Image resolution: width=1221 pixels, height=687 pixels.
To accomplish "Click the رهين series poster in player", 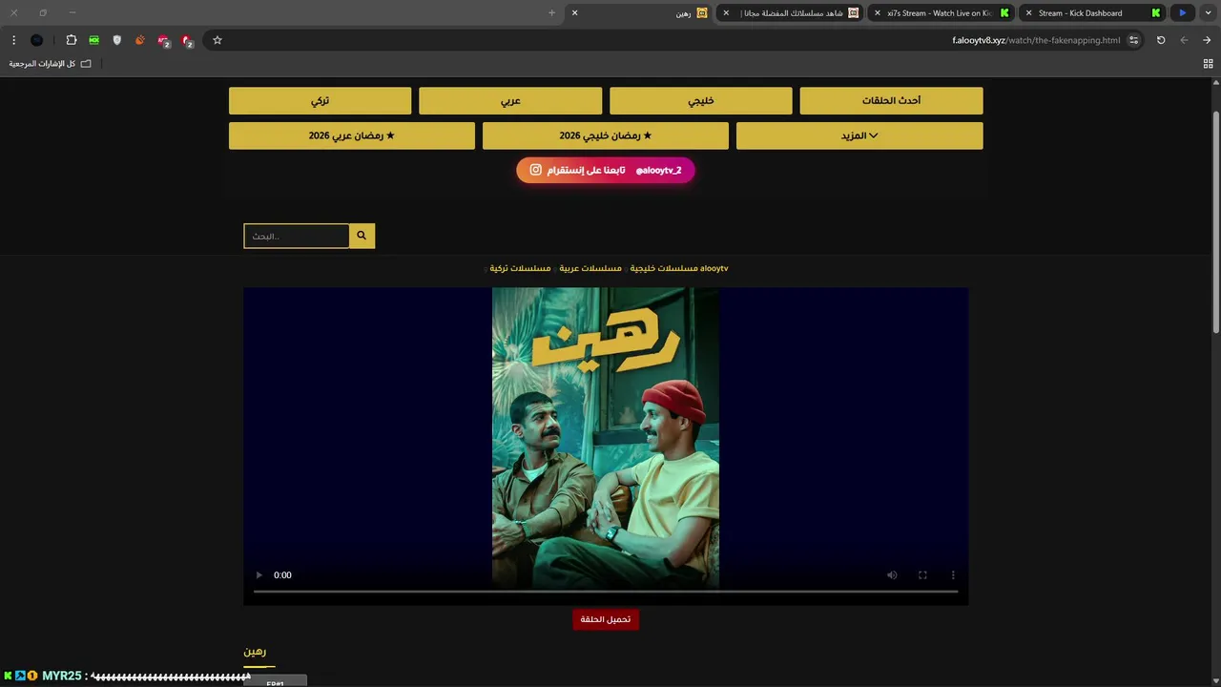I will [x=606, y=437].
